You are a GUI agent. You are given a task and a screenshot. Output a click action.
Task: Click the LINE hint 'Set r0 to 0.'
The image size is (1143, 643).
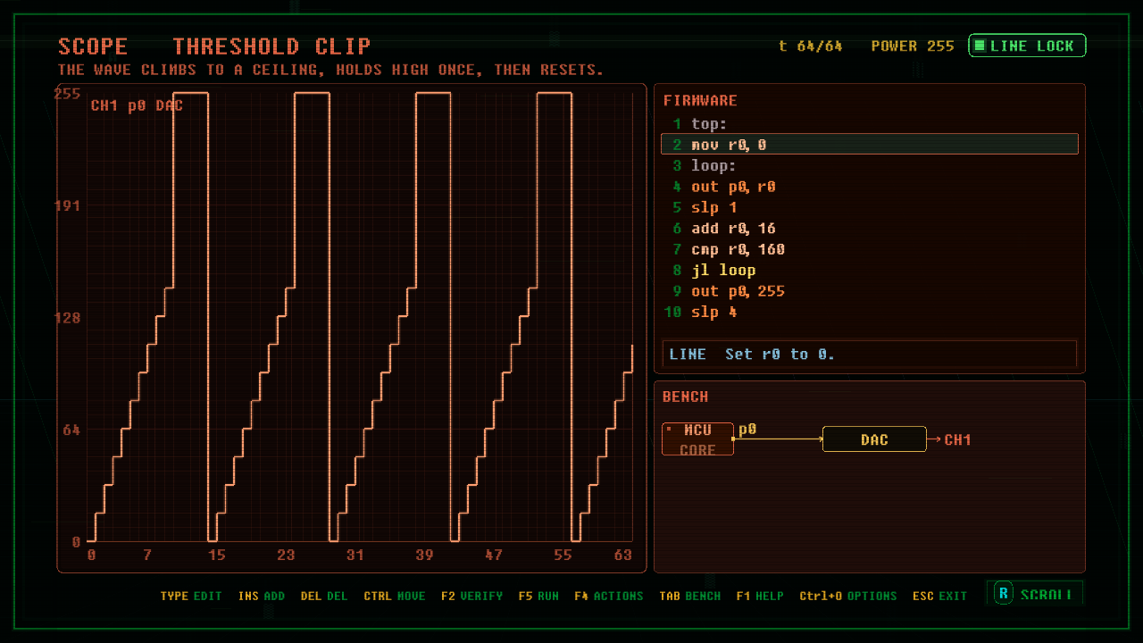coord(870,355)
